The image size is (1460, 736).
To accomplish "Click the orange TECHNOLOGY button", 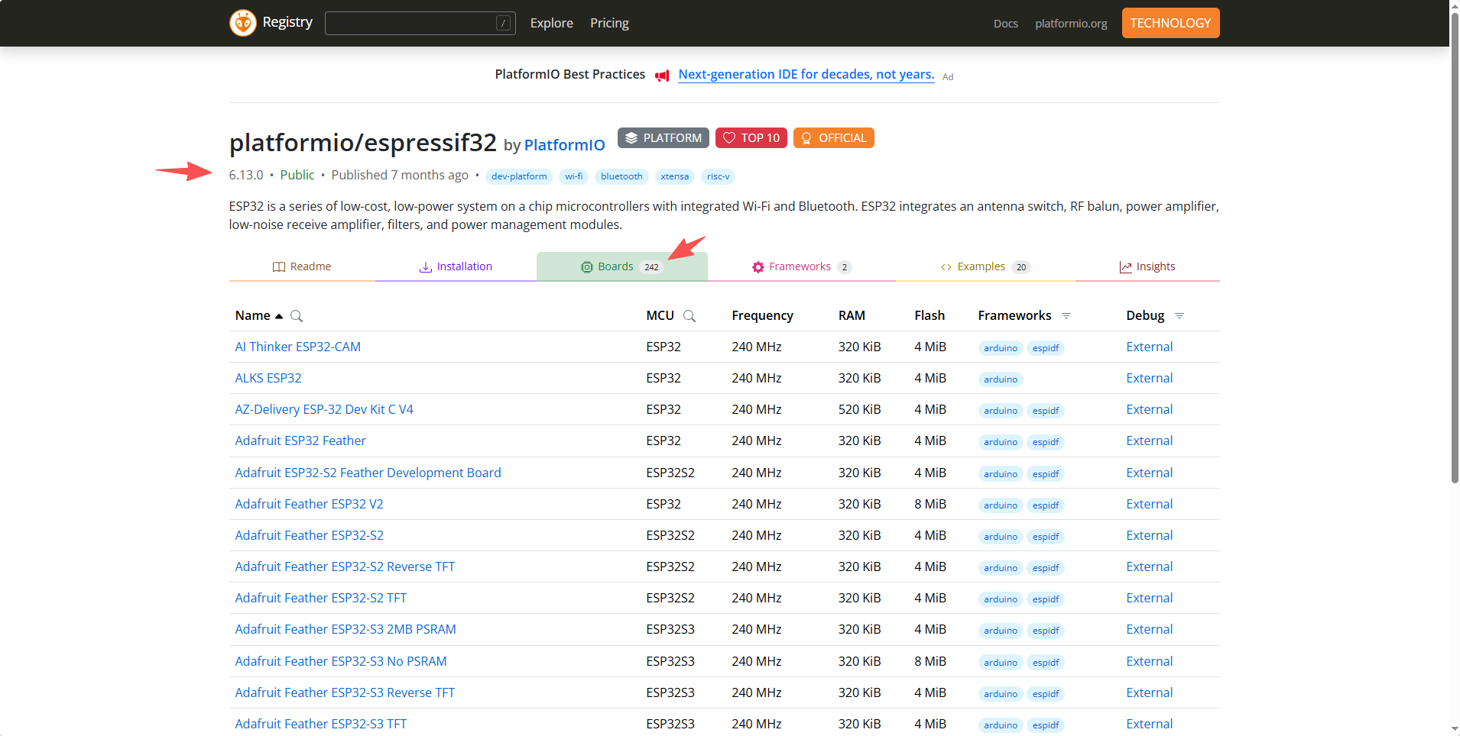I will point(1170,23).
